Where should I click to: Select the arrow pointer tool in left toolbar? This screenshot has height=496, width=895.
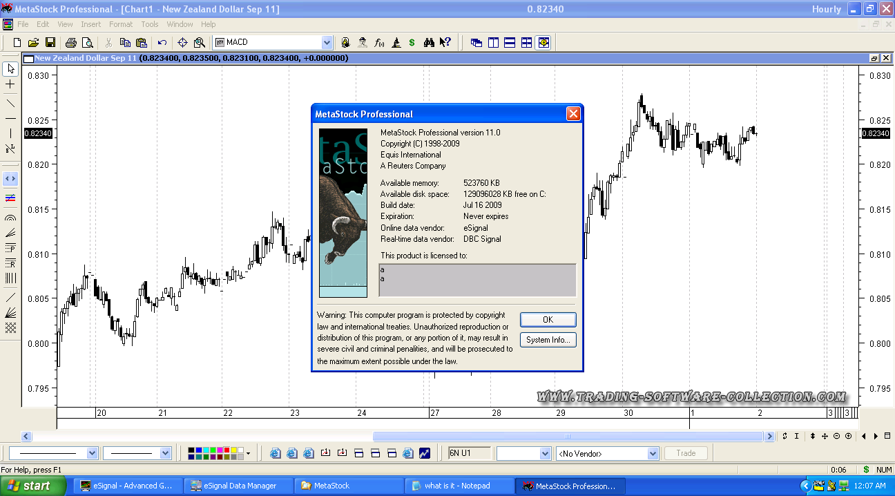click(x=10, y=68)
